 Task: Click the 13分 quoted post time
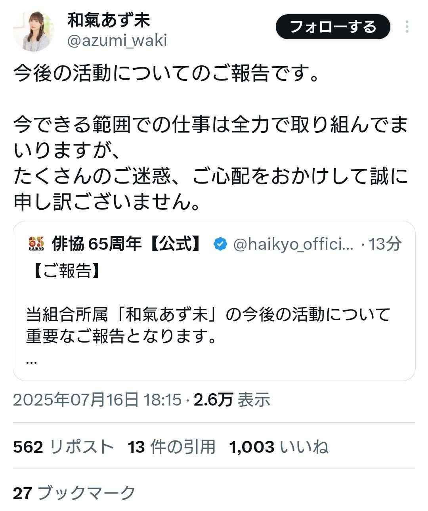click(x=384, y=244)
